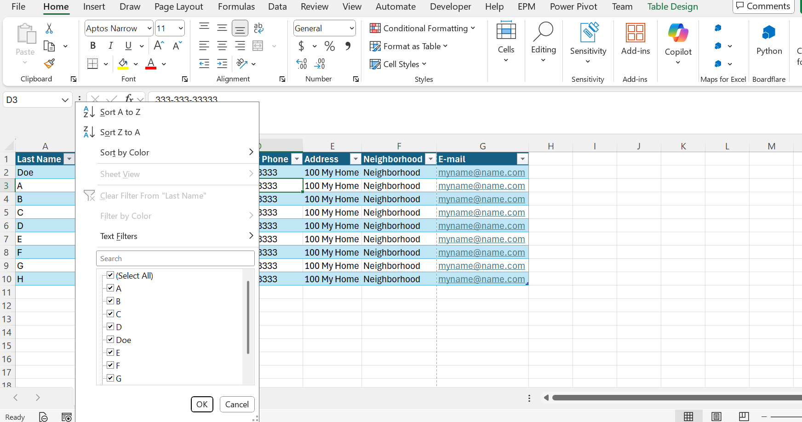The image size is (802, 422).
Task: Open Conditional Formatting
Action: [x=422, y=28]
